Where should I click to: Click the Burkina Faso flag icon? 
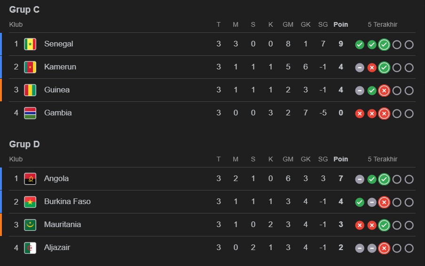[x=30, y=202]
